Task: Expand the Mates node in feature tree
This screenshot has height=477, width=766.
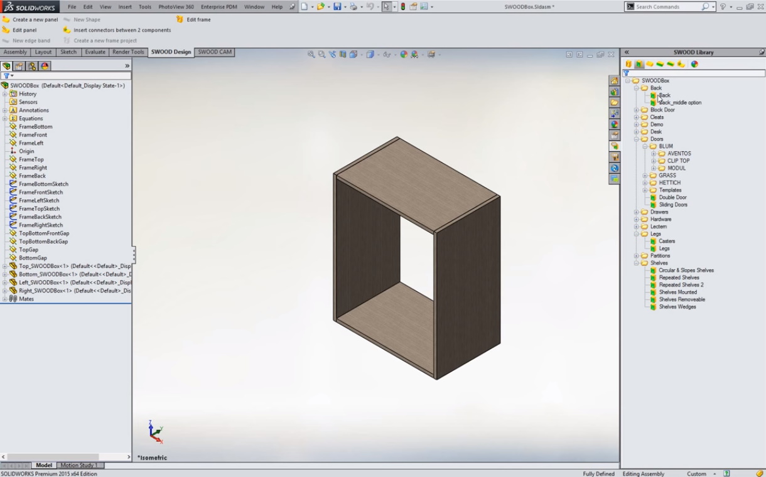Action: tap(4, 299)
